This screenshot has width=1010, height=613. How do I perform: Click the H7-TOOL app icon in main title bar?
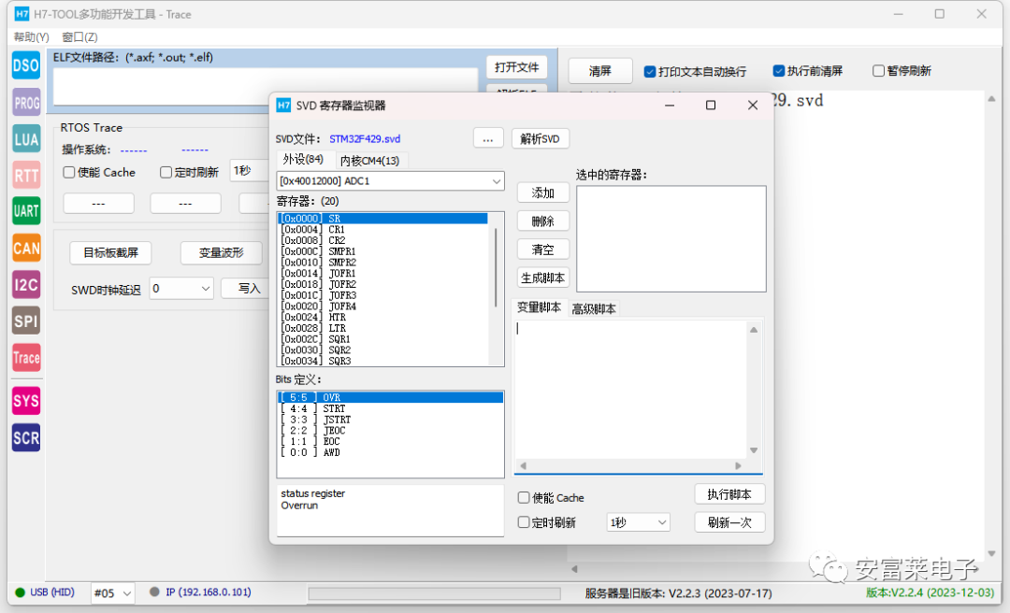coord(22,14)
